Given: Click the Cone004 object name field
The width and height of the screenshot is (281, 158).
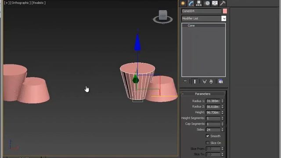Looking at the screenshot, I should [x=202, y=11].
